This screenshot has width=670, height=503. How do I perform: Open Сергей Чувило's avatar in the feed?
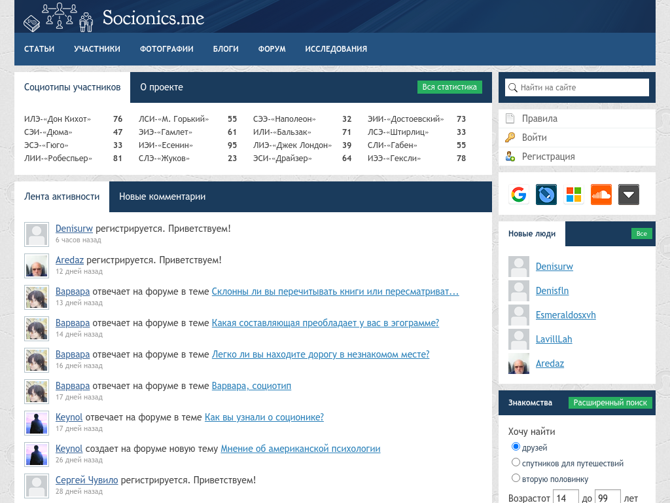point(37,486)
